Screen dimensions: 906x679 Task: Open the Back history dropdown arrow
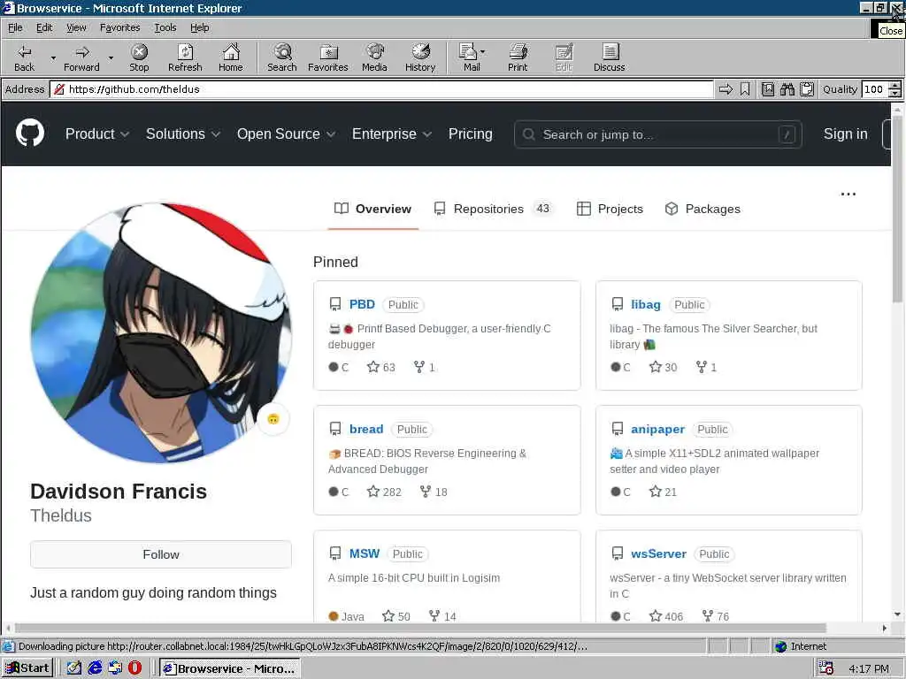pos(53,57)
